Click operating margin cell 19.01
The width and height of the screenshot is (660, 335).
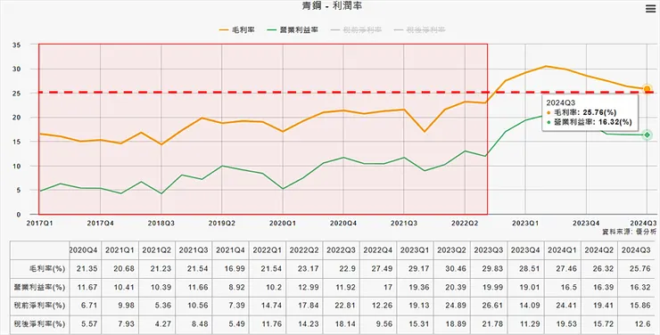(x=525, y=287)
